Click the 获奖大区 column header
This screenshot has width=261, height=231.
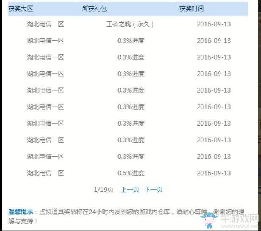tap(21, 8)
